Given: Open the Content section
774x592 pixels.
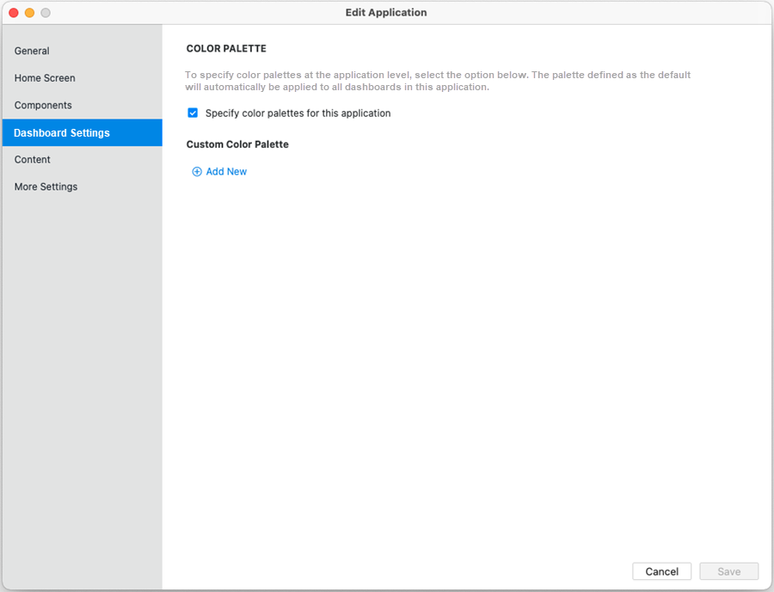Looking at the screenshot, I should (x=33, y=160).
